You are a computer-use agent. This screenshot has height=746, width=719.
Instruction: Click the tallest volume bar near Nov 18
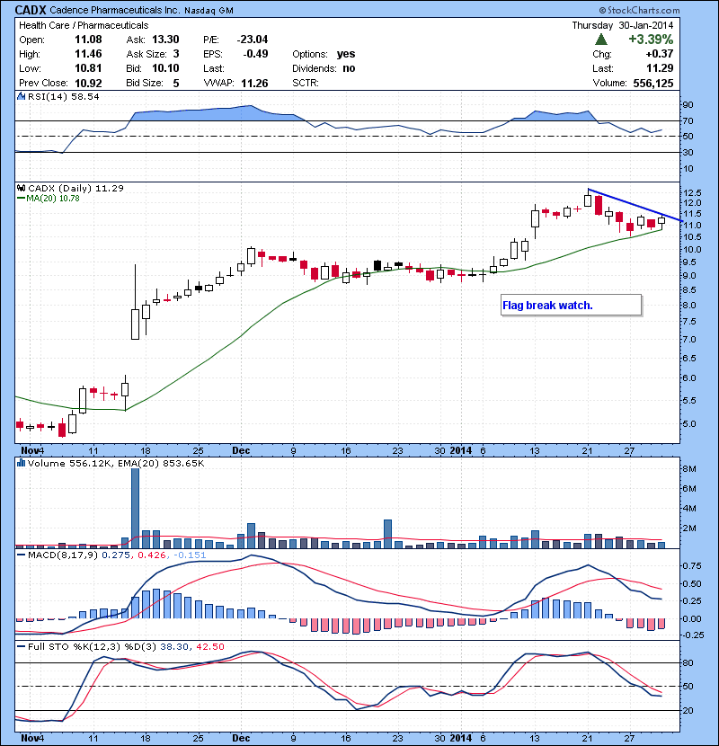tap(135, 508)
